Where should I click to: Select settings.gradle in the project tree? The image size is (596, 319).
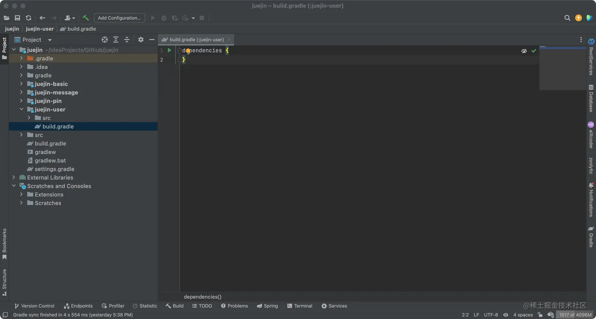click(x=54, y=169)
